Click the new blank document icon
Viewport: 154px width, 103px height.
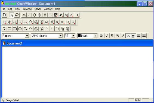click(x=4, y=15)
